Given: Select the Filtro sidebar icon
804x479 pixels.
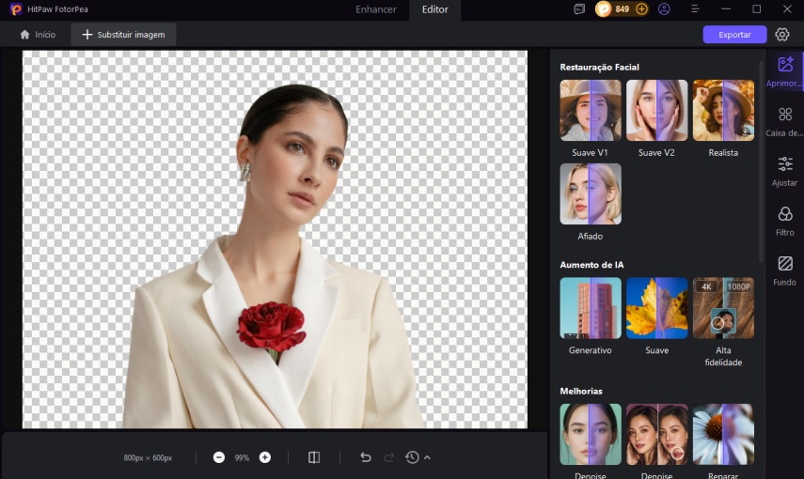Looking at the screenshot, I should pyautogui.click(x=784, y=221).
